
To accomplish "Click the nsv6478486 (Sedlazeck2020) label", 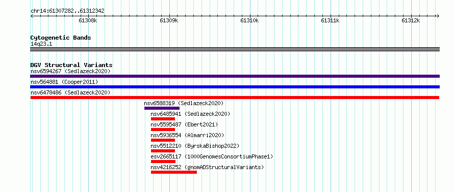I will coord(70,92).
